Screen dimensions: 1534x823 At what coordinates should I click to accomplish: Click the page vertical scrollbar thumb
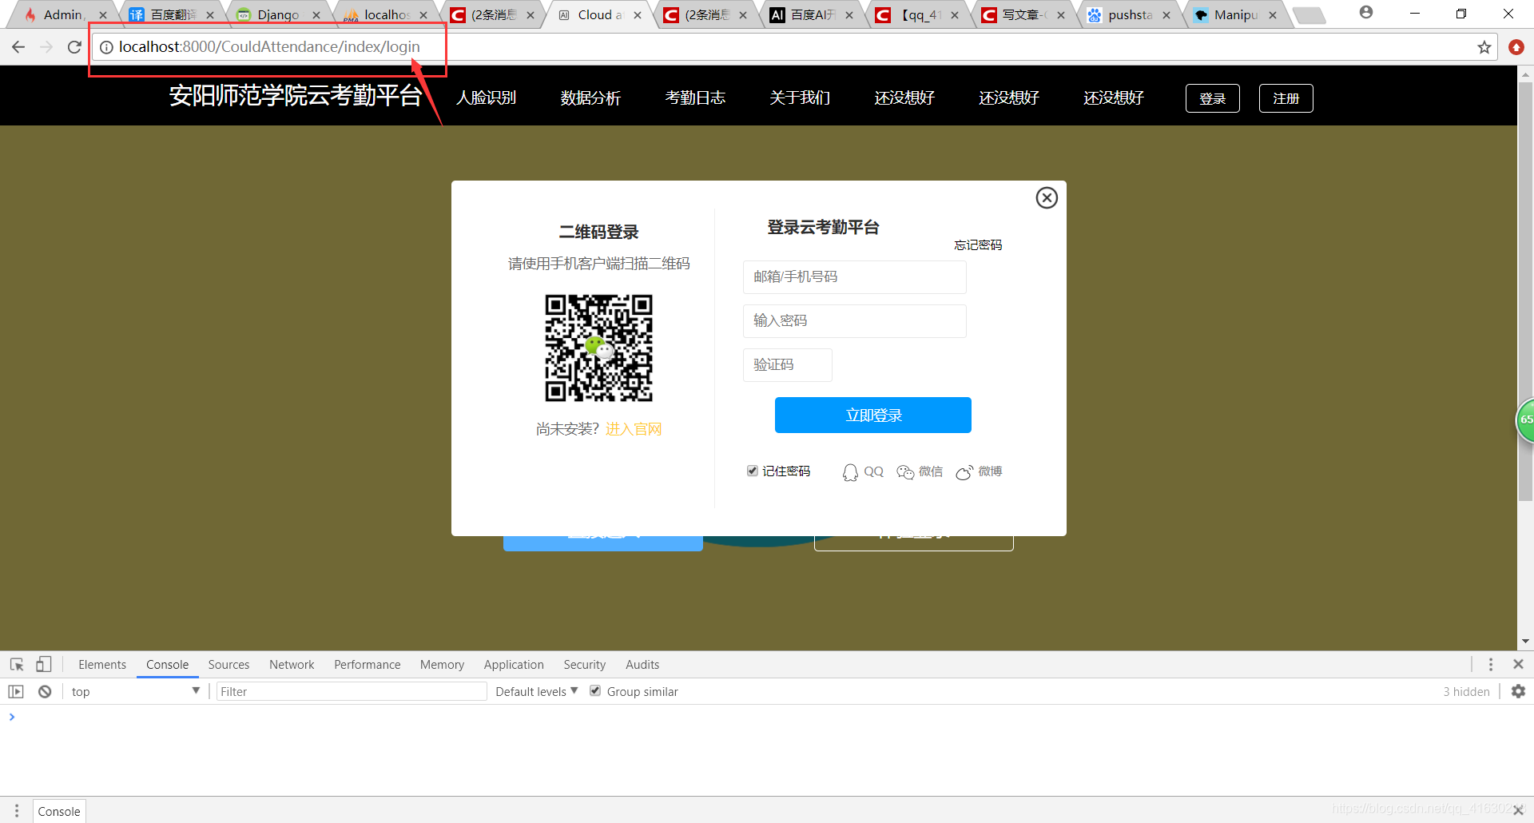pos(1525,292)
